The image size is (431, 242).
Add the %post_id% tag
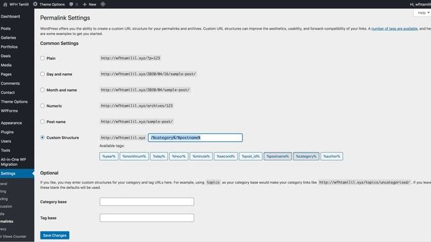pyautogui.click(x=251, y=156)
